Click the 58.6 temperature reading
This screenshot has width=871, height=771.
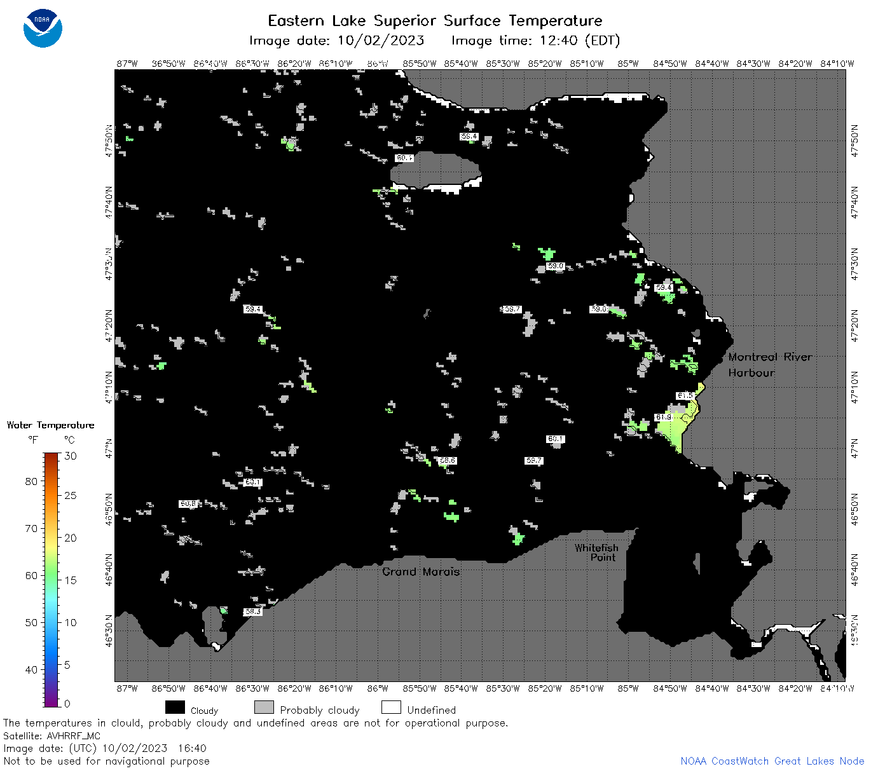448,460
